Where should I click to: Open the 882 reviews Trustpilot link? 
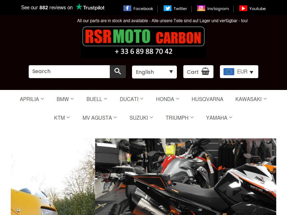click(63, 8)
